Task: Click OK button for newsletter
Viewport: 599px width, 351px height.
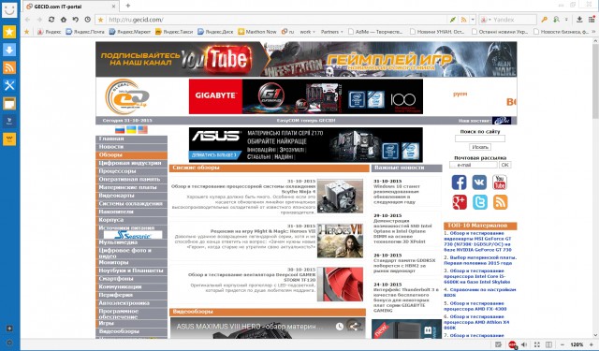Action: (x=505, y=165)
